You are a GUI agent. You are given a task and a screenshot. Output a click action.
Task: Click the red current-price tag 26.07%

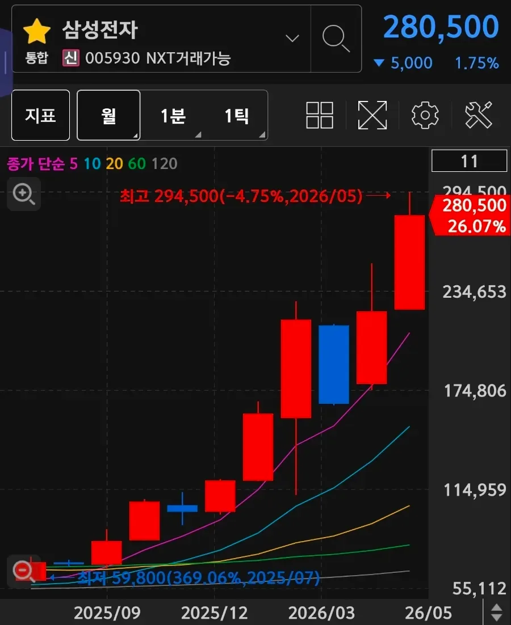[x=470, y=216]
